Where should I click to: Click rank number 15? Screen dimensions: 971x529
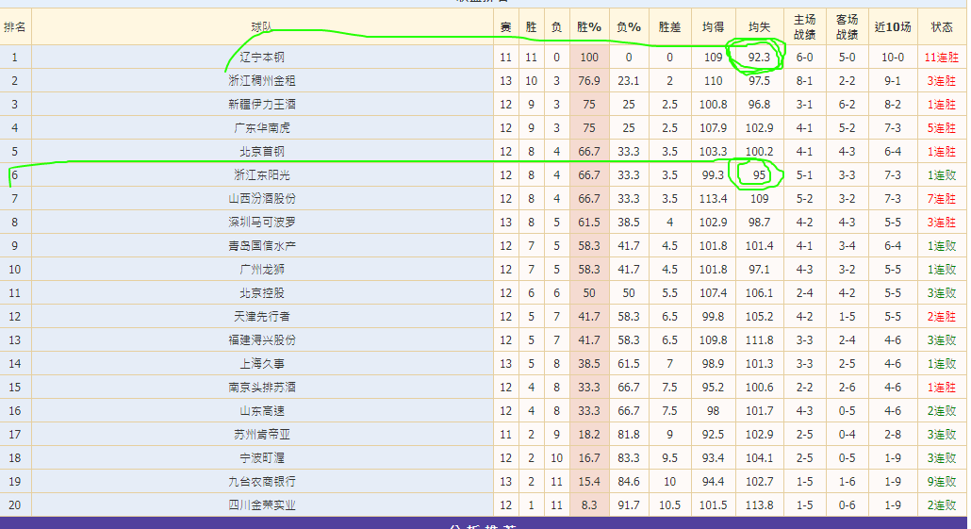click(15, 387)
